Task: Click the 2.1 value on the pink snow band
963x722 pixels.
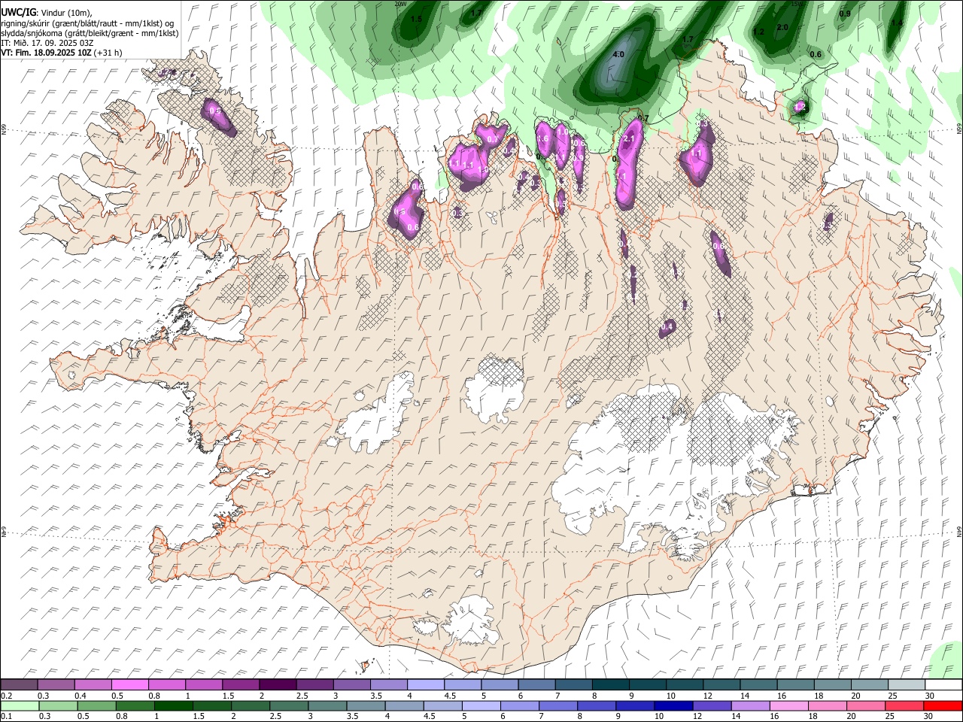Action: 630,139
